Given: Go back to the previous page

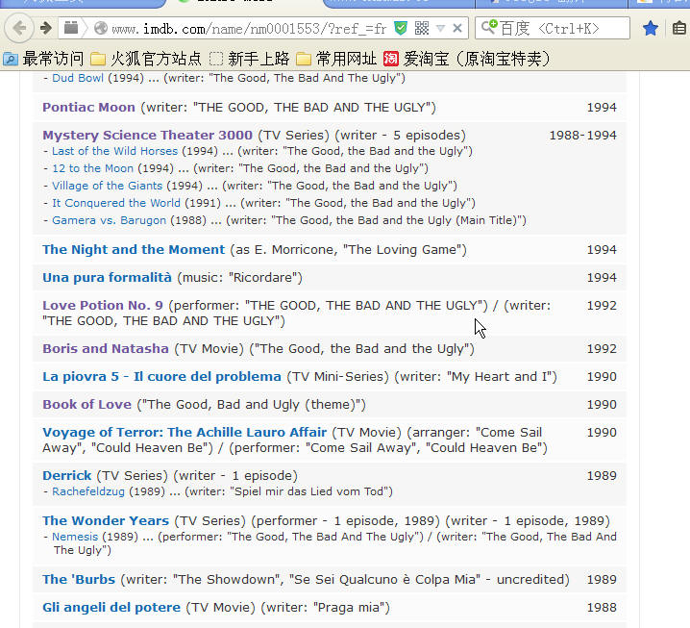Looking at the screenshot, I should coord(19,29).
